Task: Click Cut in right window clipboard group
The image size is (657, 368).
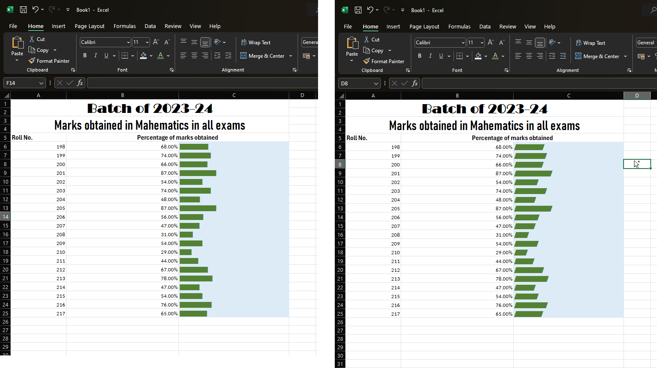Action: pyautogui.click(x=372, y=39)
